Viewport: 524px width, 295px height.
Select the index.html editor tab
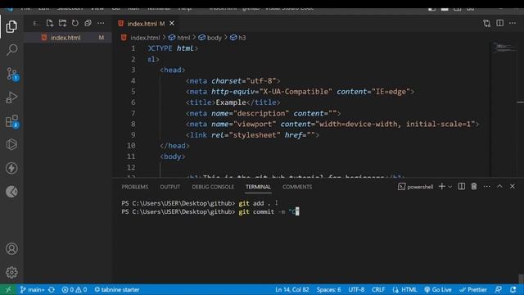pos(146,24)
